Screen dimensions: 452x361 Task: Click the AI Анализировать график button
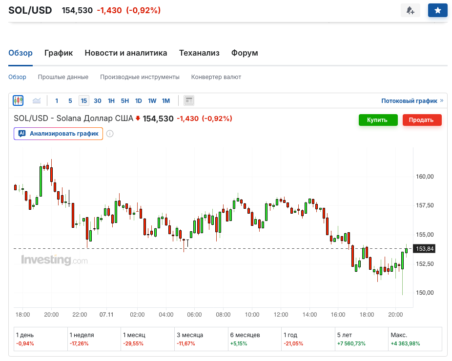[x=59, y=134]
